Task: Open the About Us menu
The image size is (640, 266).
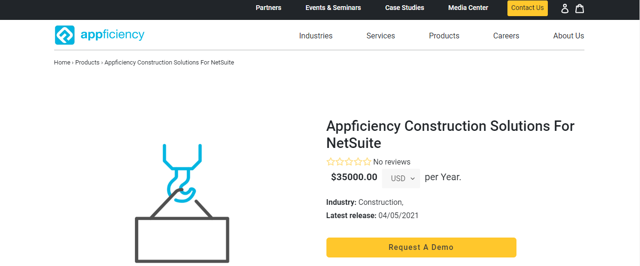Action: [x=568, y=36]
